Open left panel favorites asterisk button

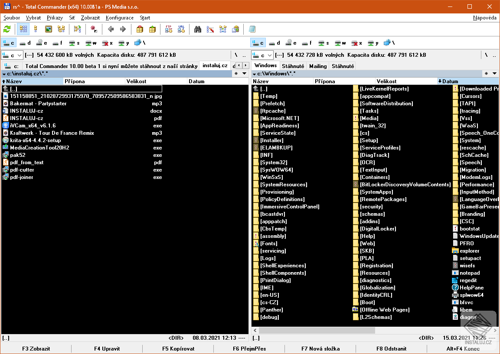236,74
